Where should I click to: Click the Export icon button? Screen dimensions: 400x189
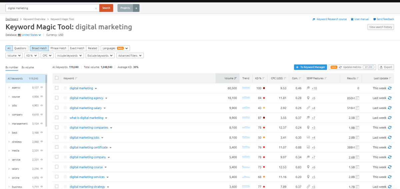tap(386, 67)
